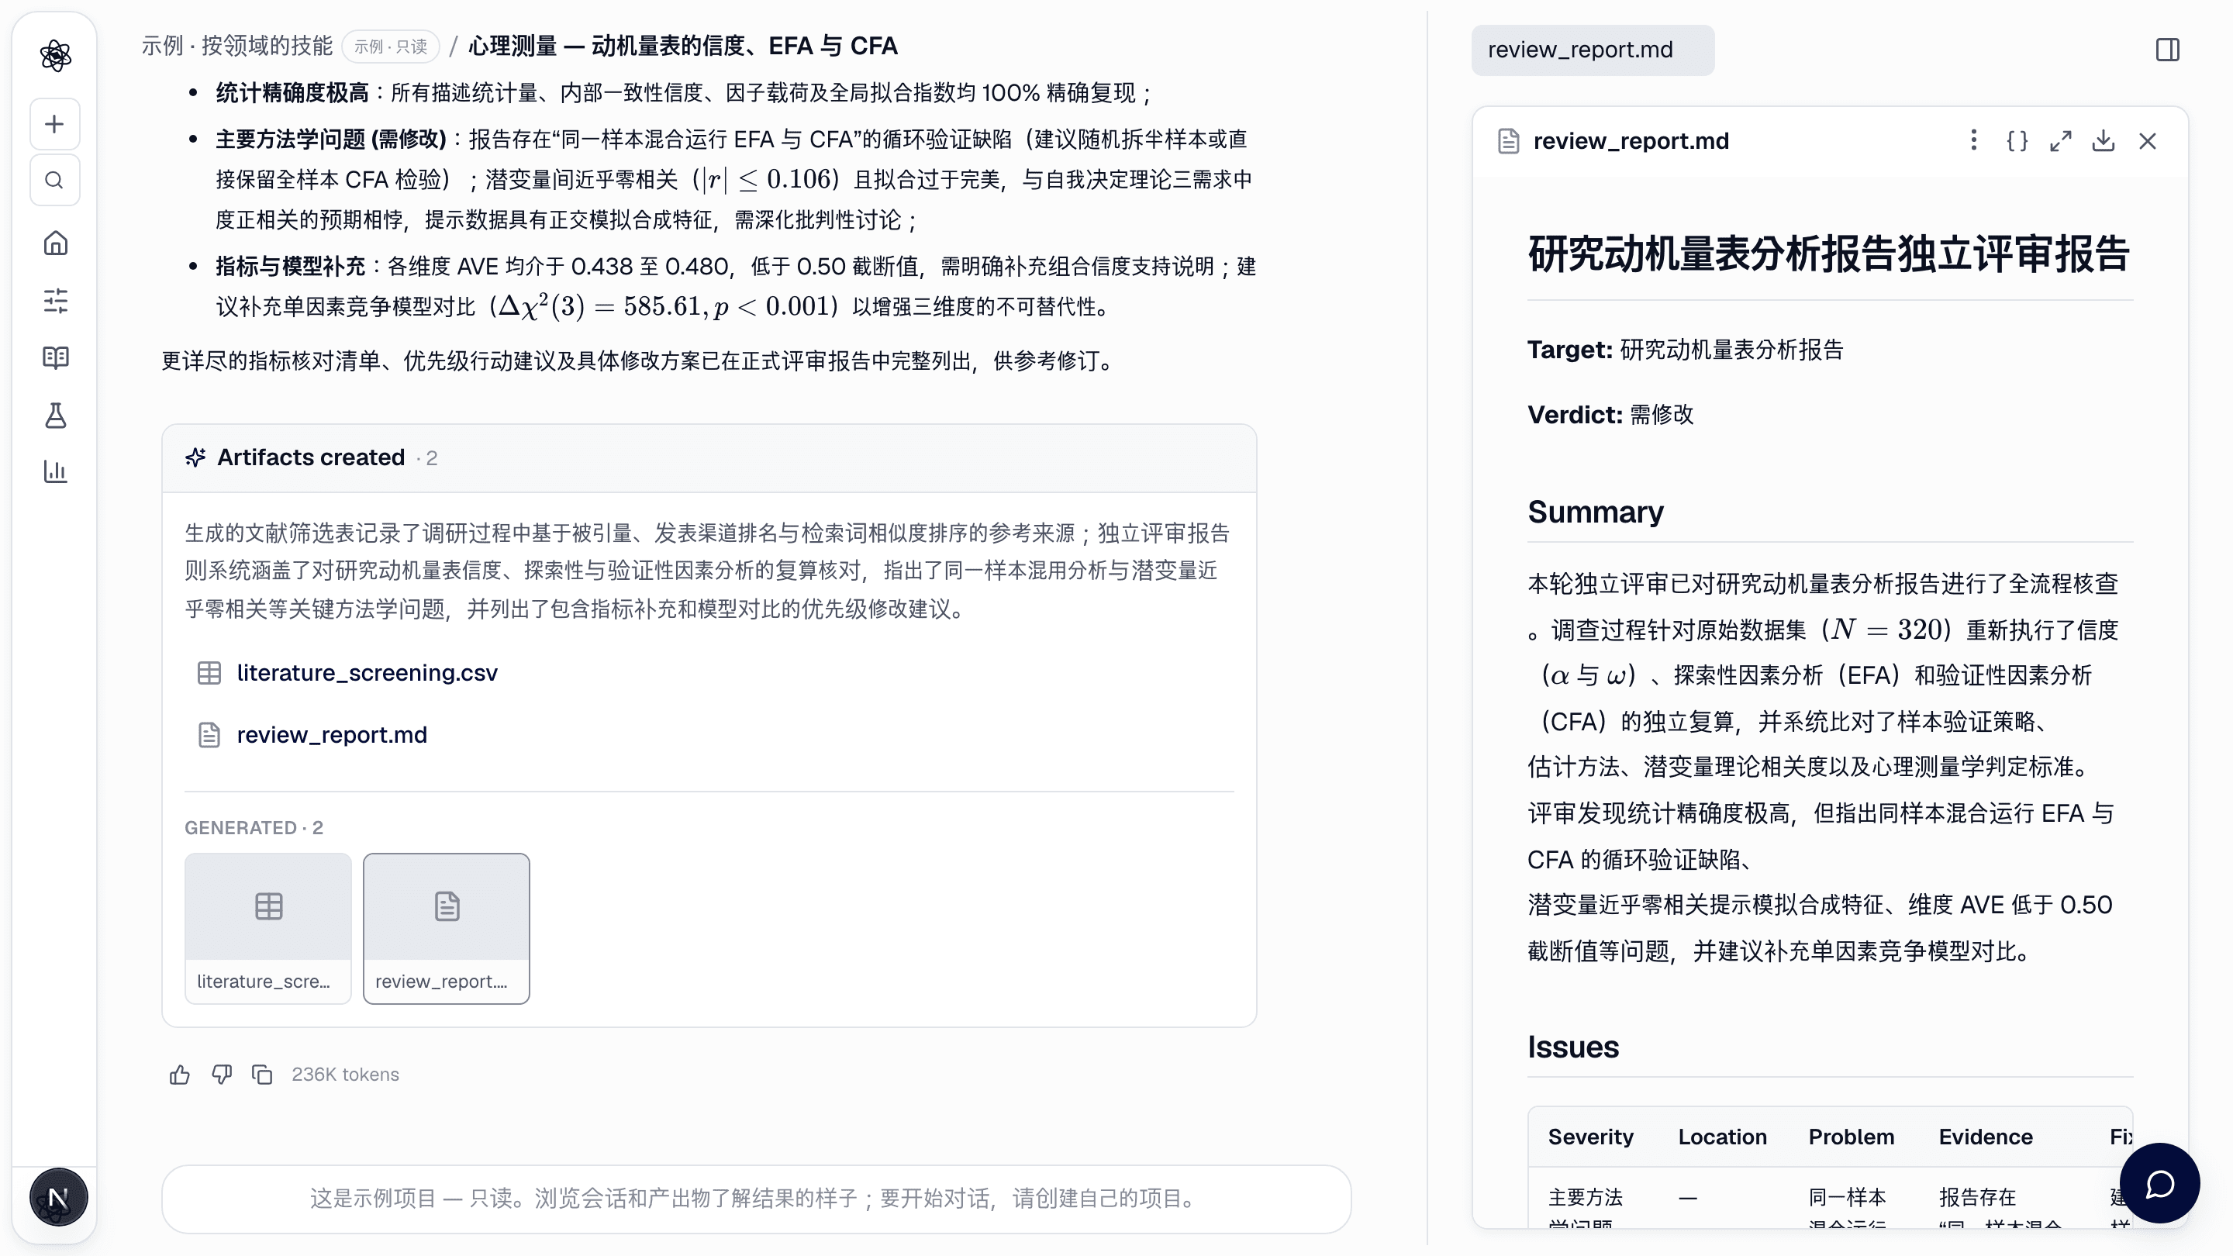Open more options menu for review_report.md

(1974, 140)
